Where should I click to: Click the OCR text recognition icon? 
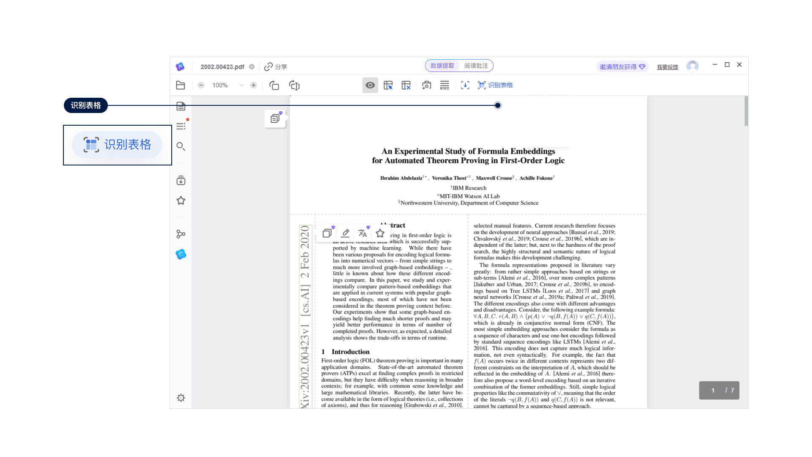pos(444,85)
